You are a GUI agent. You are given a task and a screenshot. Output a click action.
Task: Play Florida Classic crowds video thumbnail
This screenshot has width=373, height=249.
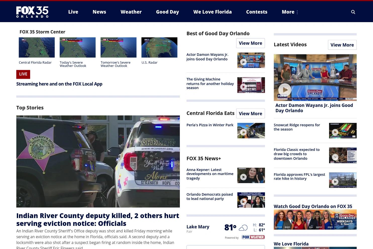343,155
